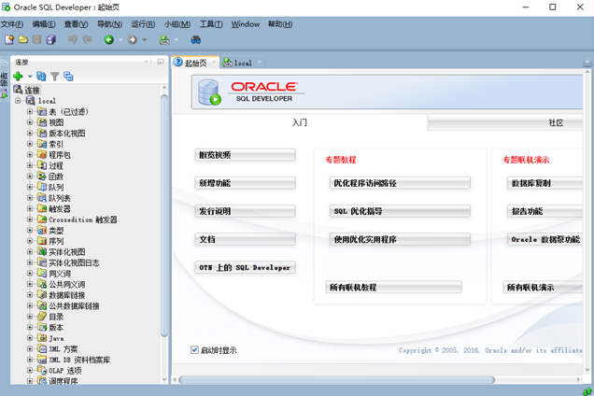
Task: Select the 数据库链接 database links node
Action: pyautogui.click(x=66, y=295)
